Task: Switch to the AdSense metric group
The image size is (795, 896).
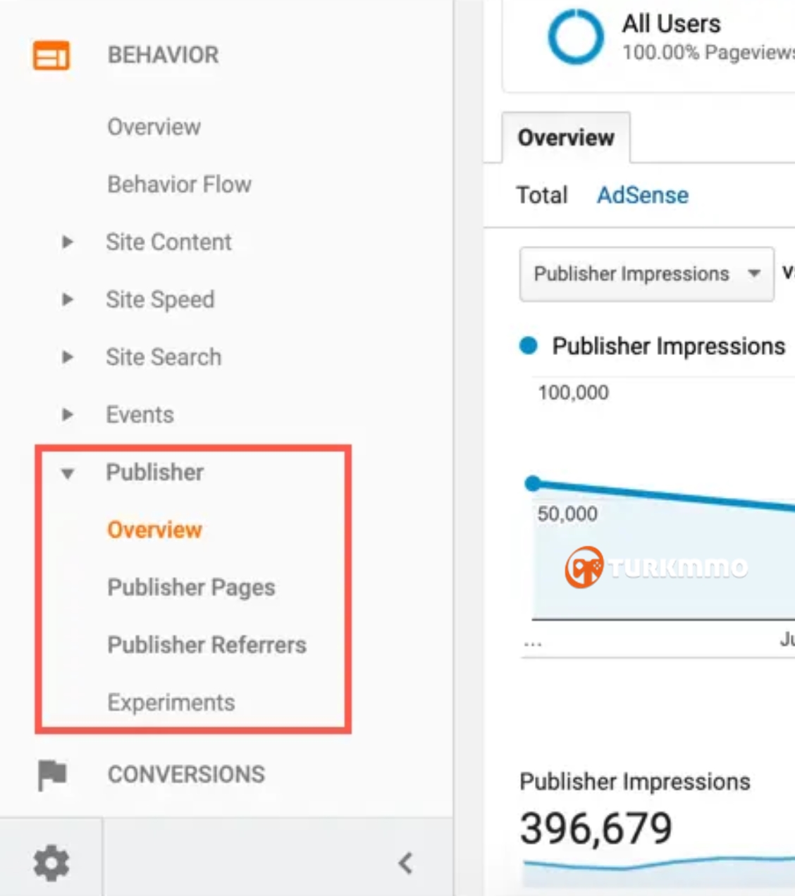Action: [643, 195]
